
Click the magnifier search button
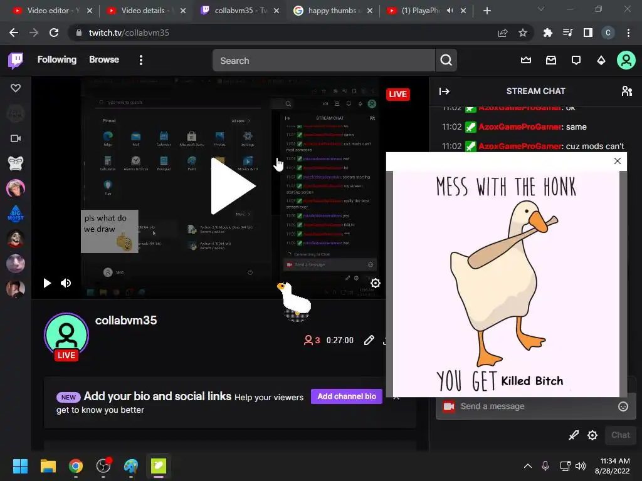446,61
